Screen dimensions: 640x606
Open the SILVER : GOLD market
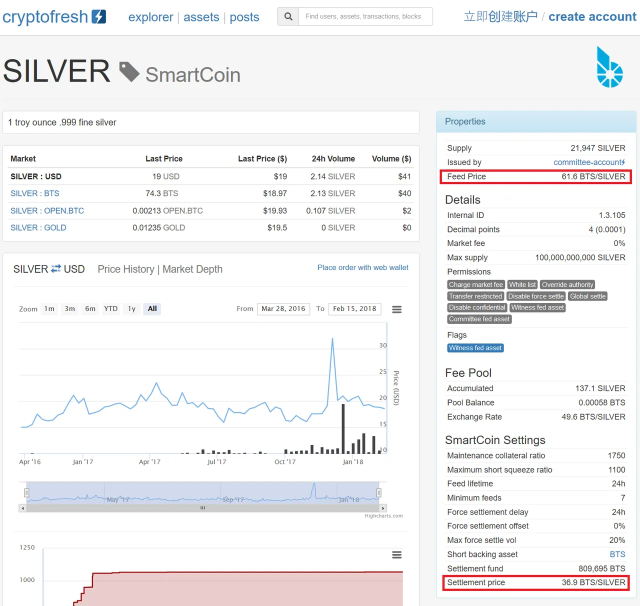coord(38,228)
